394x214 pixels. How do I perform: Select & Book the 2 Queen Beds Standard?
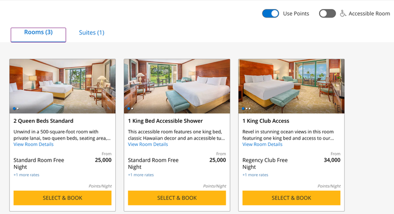62,198
